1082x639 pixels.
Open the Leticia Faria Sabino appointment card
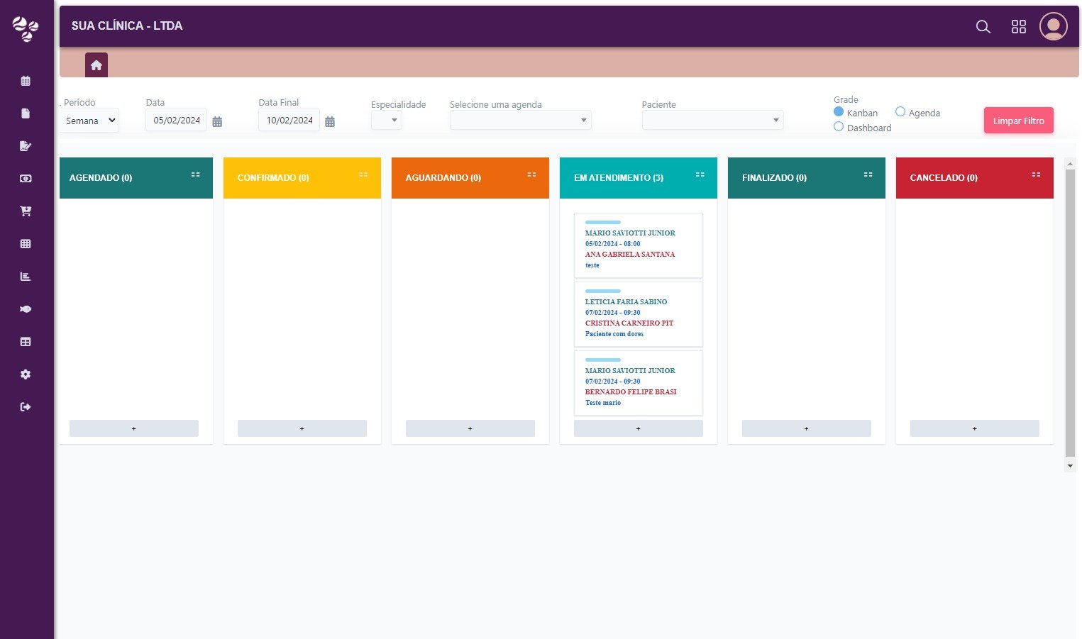(x=638, y=314)
